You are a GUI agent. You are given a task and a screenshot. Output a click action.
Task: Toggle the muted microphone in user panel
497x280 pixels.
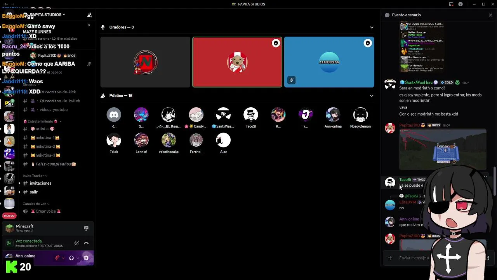pos(57,258)
